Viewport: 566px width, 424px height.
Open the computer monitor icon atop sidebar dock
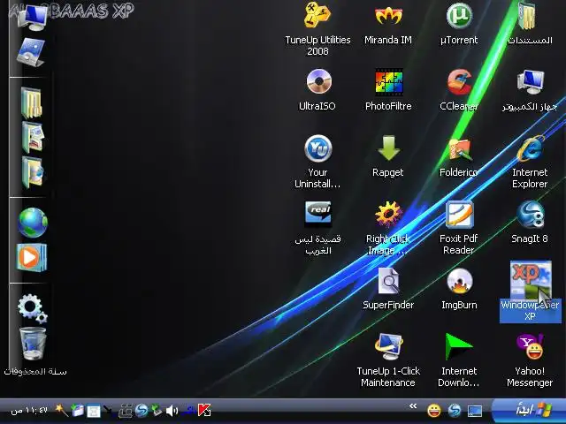click(34, 18)
